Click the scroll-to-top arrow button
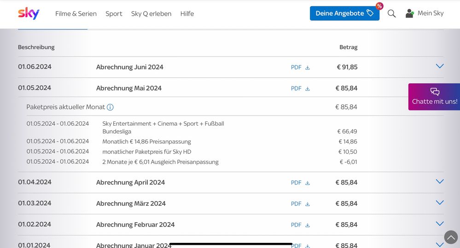 (x=451, y=237)
